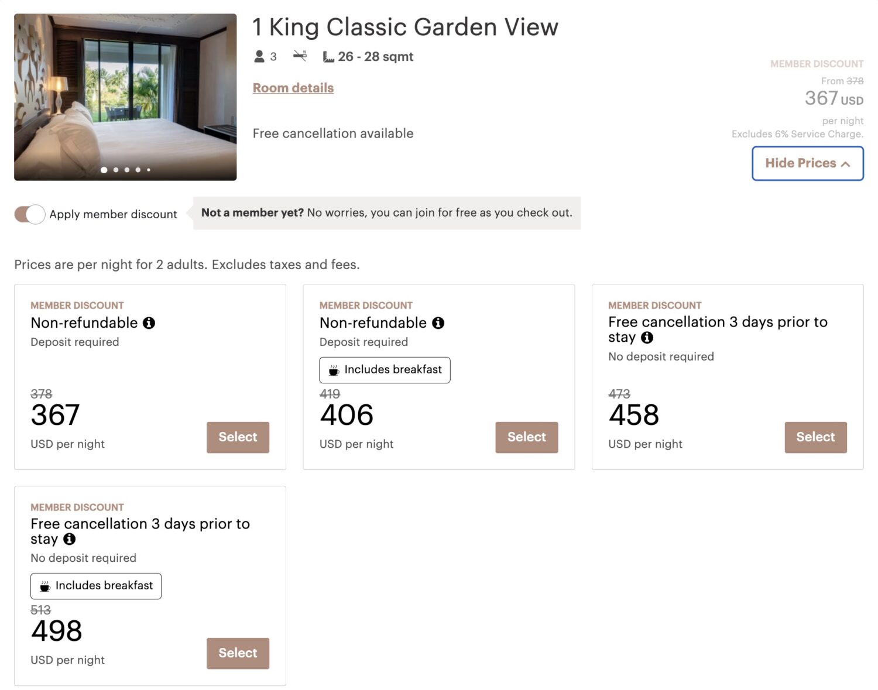The height and width of the screenshot is (690, 878).
Task: Select the 367 USD Non-refundable rate
Action: [x=238, y=437]
